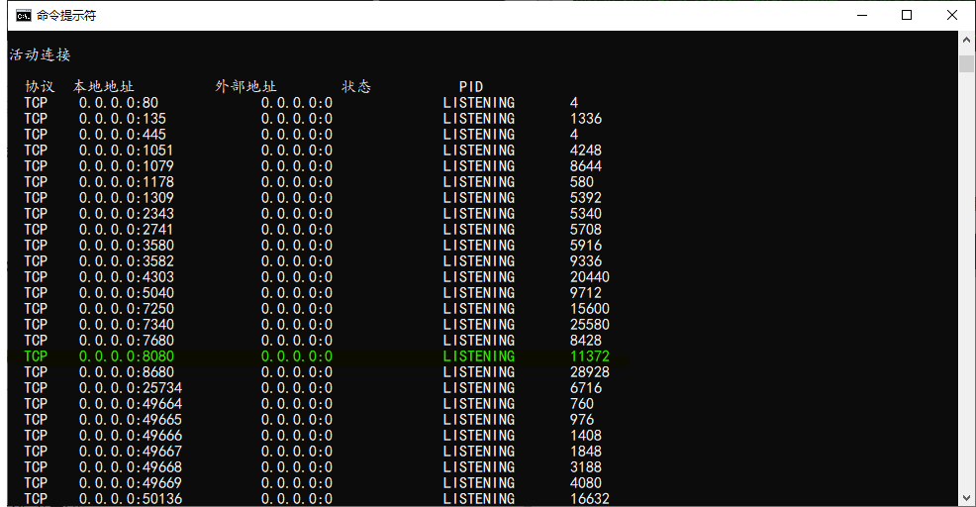
Task: Click local address 0.0.0.0:49665
Action: [131, 420]
